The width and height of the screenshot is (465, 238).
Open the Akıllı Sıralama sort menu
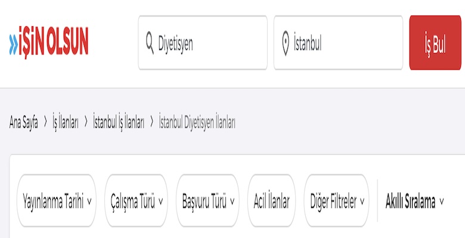tap(415, 201)
